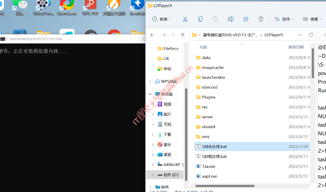This screenshot has width=326, height=192.
Task: Expand the 桌面 tree node
Action: [153, 155]
